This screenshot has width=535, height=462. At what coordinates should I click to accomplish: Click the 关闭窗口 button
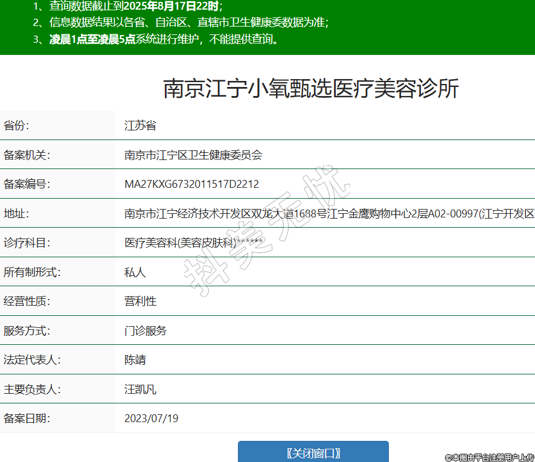pyautogui.click(x=313, y=452)
